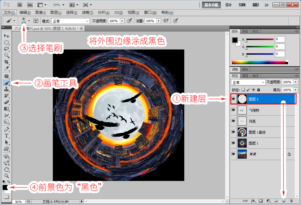Screen dimensions: 301x205
Task: Select the Horizontal Type tool
Action: click(7, 136)
